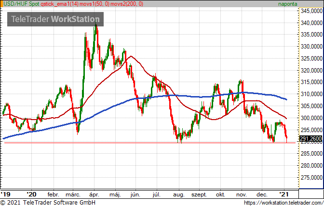Click the 295,0000 price axis label
Screen dimensions: 324x207
(311, 130)
